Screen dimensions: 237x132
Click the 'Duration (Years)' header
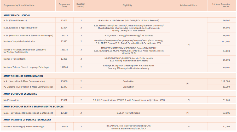pyautogui.click(x=81, y=5)
